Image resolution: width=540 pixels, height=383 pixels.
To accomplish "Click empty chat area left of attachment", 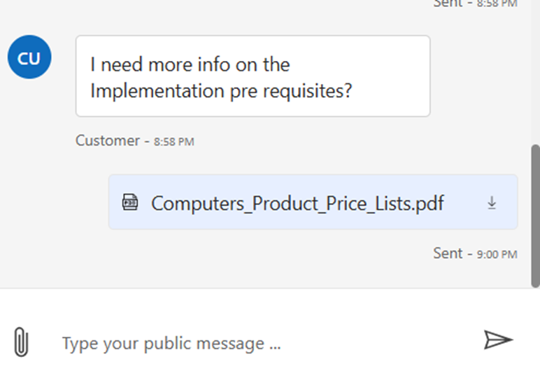I will point(56,203).
